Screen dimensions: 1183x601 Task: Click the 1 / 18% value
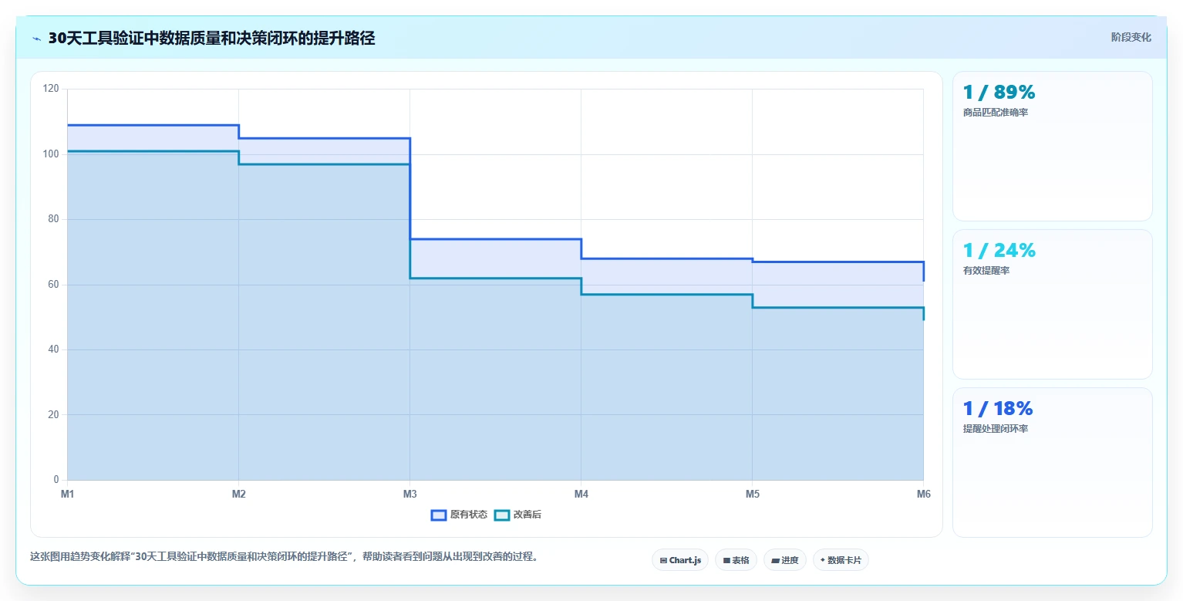click(998, 409)
